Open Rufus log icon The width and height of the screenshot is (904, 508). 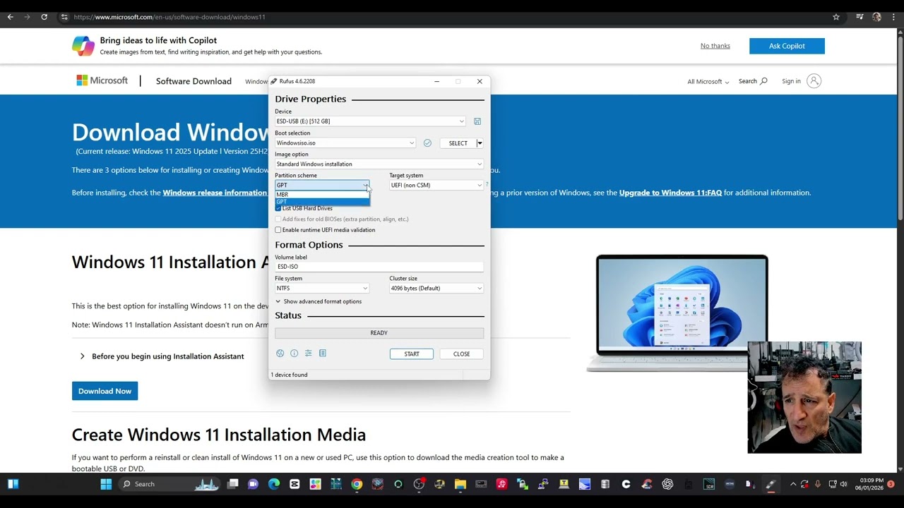[322, 353]
